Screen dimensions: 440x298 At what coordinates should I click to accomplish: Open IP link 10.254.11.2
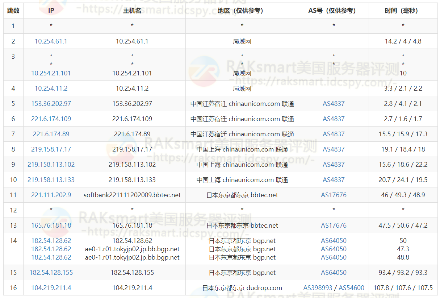tap(51, 88)
